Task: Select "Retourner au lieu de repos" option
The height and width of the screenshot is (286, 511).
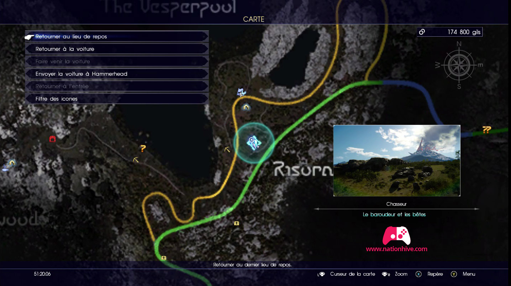Action: (117, 36)
